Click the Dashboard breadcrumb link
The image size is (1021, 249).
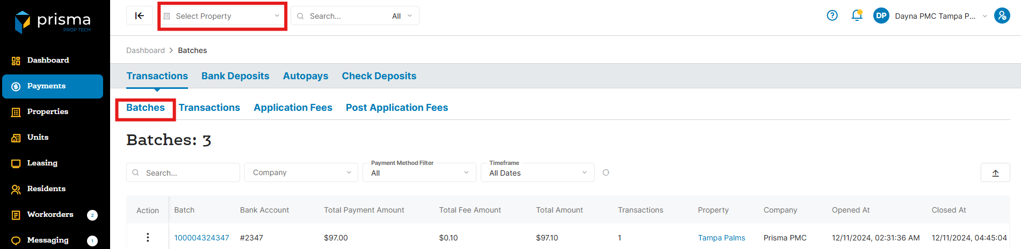pyautogui.click(x=146, y=50)
